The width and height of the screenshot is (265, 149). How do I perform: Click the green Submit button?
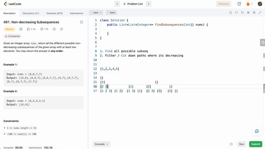click(x=255, y=144)
